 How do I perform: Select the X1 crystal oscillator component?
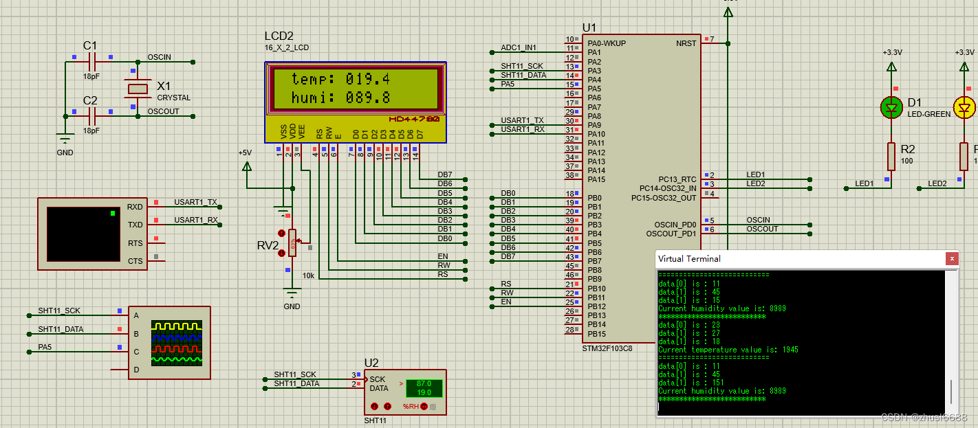[x=136, y=89]
